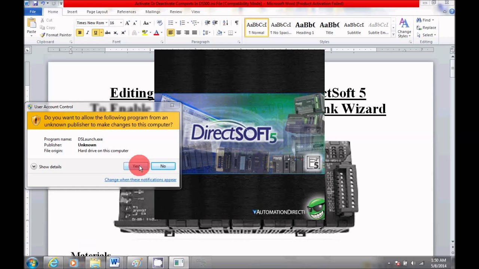Open the font color dropdown arrow
The width and height of the screenshot is (479, 269).
coord(162,33)
